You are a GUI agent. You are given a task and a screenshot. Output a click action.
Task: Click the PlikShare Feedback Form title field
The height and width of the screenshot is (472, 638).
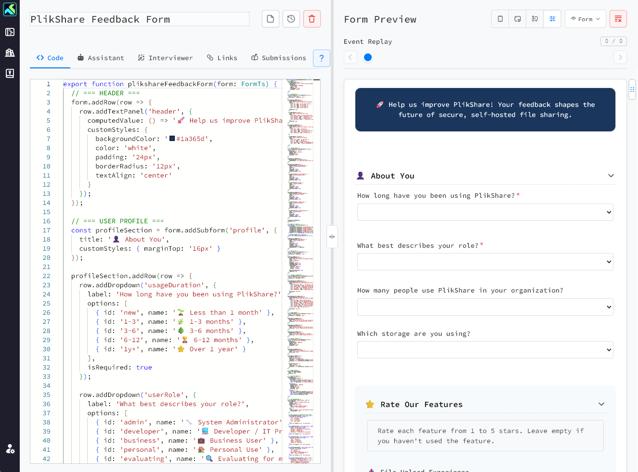pos(140,19)
